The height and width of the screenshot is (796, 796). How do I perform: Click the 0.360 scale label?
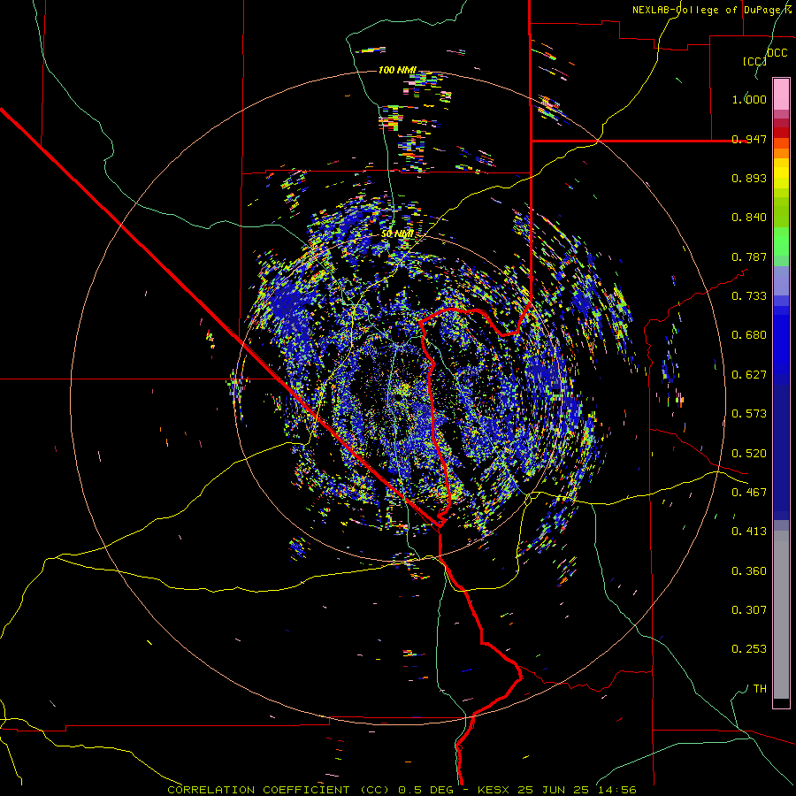[749, 571]
